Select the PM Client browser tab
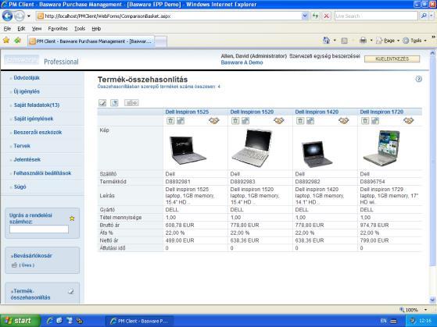Image resolution: width=437 pixels, height=327 pixels. pyautogui.click(x=91, y=41)
